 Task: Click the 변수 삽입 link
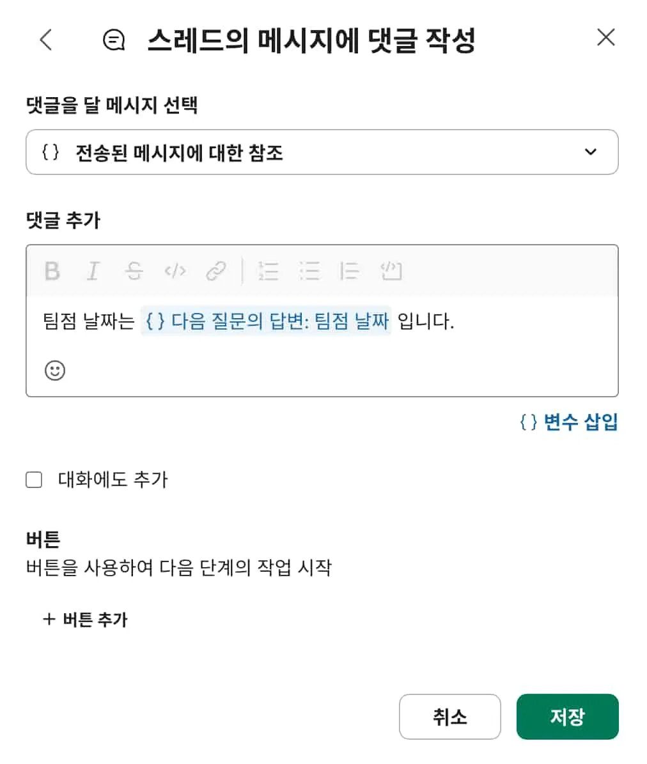coord(568,422)
